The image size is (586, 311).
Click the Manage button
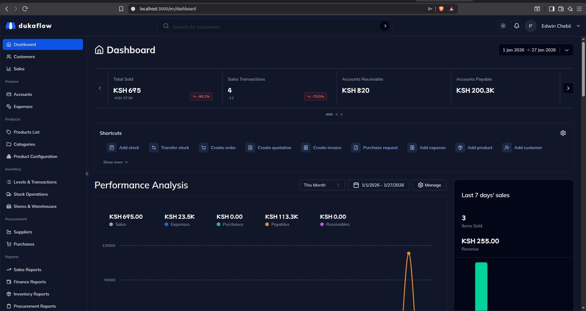coord(429,185)
